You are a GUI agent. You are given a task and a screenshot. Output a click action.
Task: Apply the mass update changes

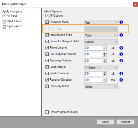[105, 122]
